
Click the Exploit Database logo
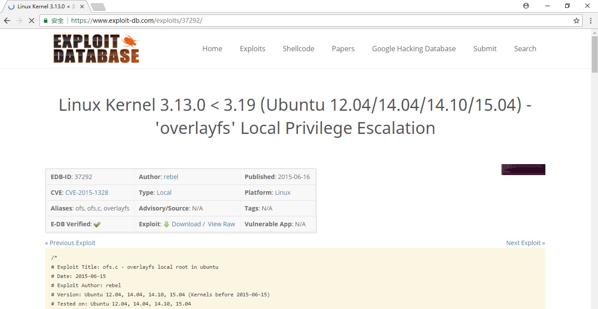coord(96,49)
